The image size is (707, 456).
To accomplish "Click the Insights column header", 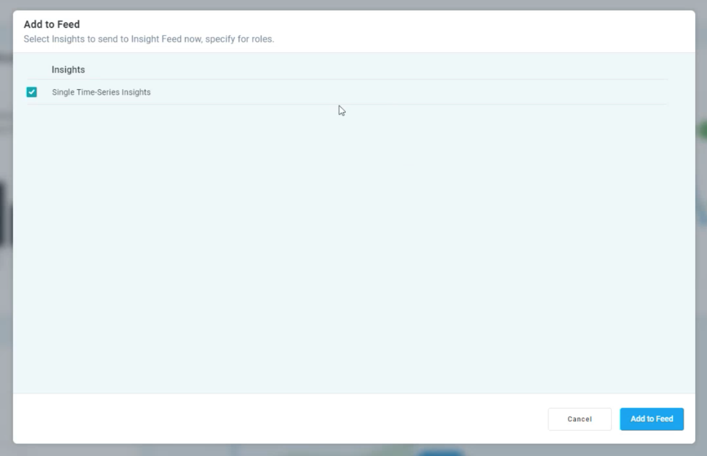I will pos(68,69).
